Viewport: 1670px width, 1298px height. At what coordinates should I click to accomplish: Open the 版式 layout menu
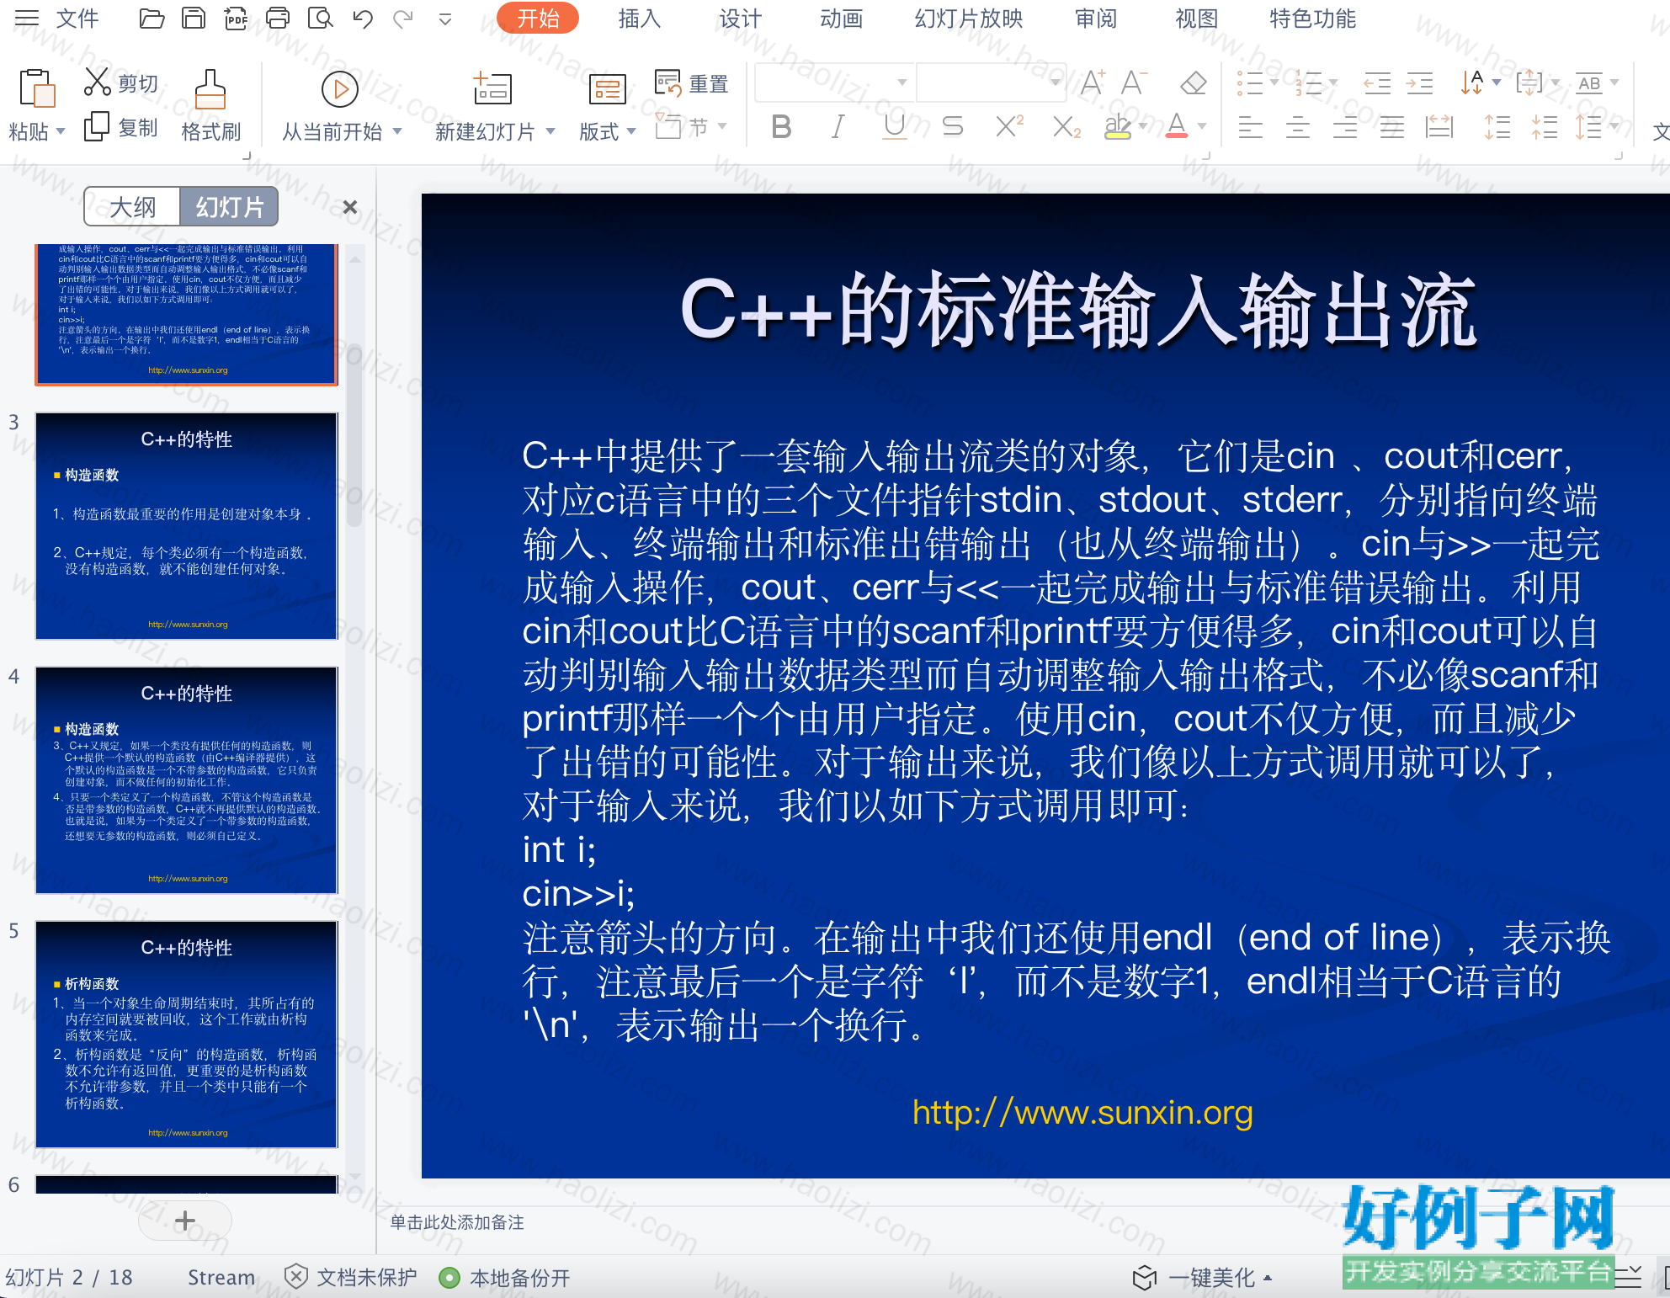[607, 105]
